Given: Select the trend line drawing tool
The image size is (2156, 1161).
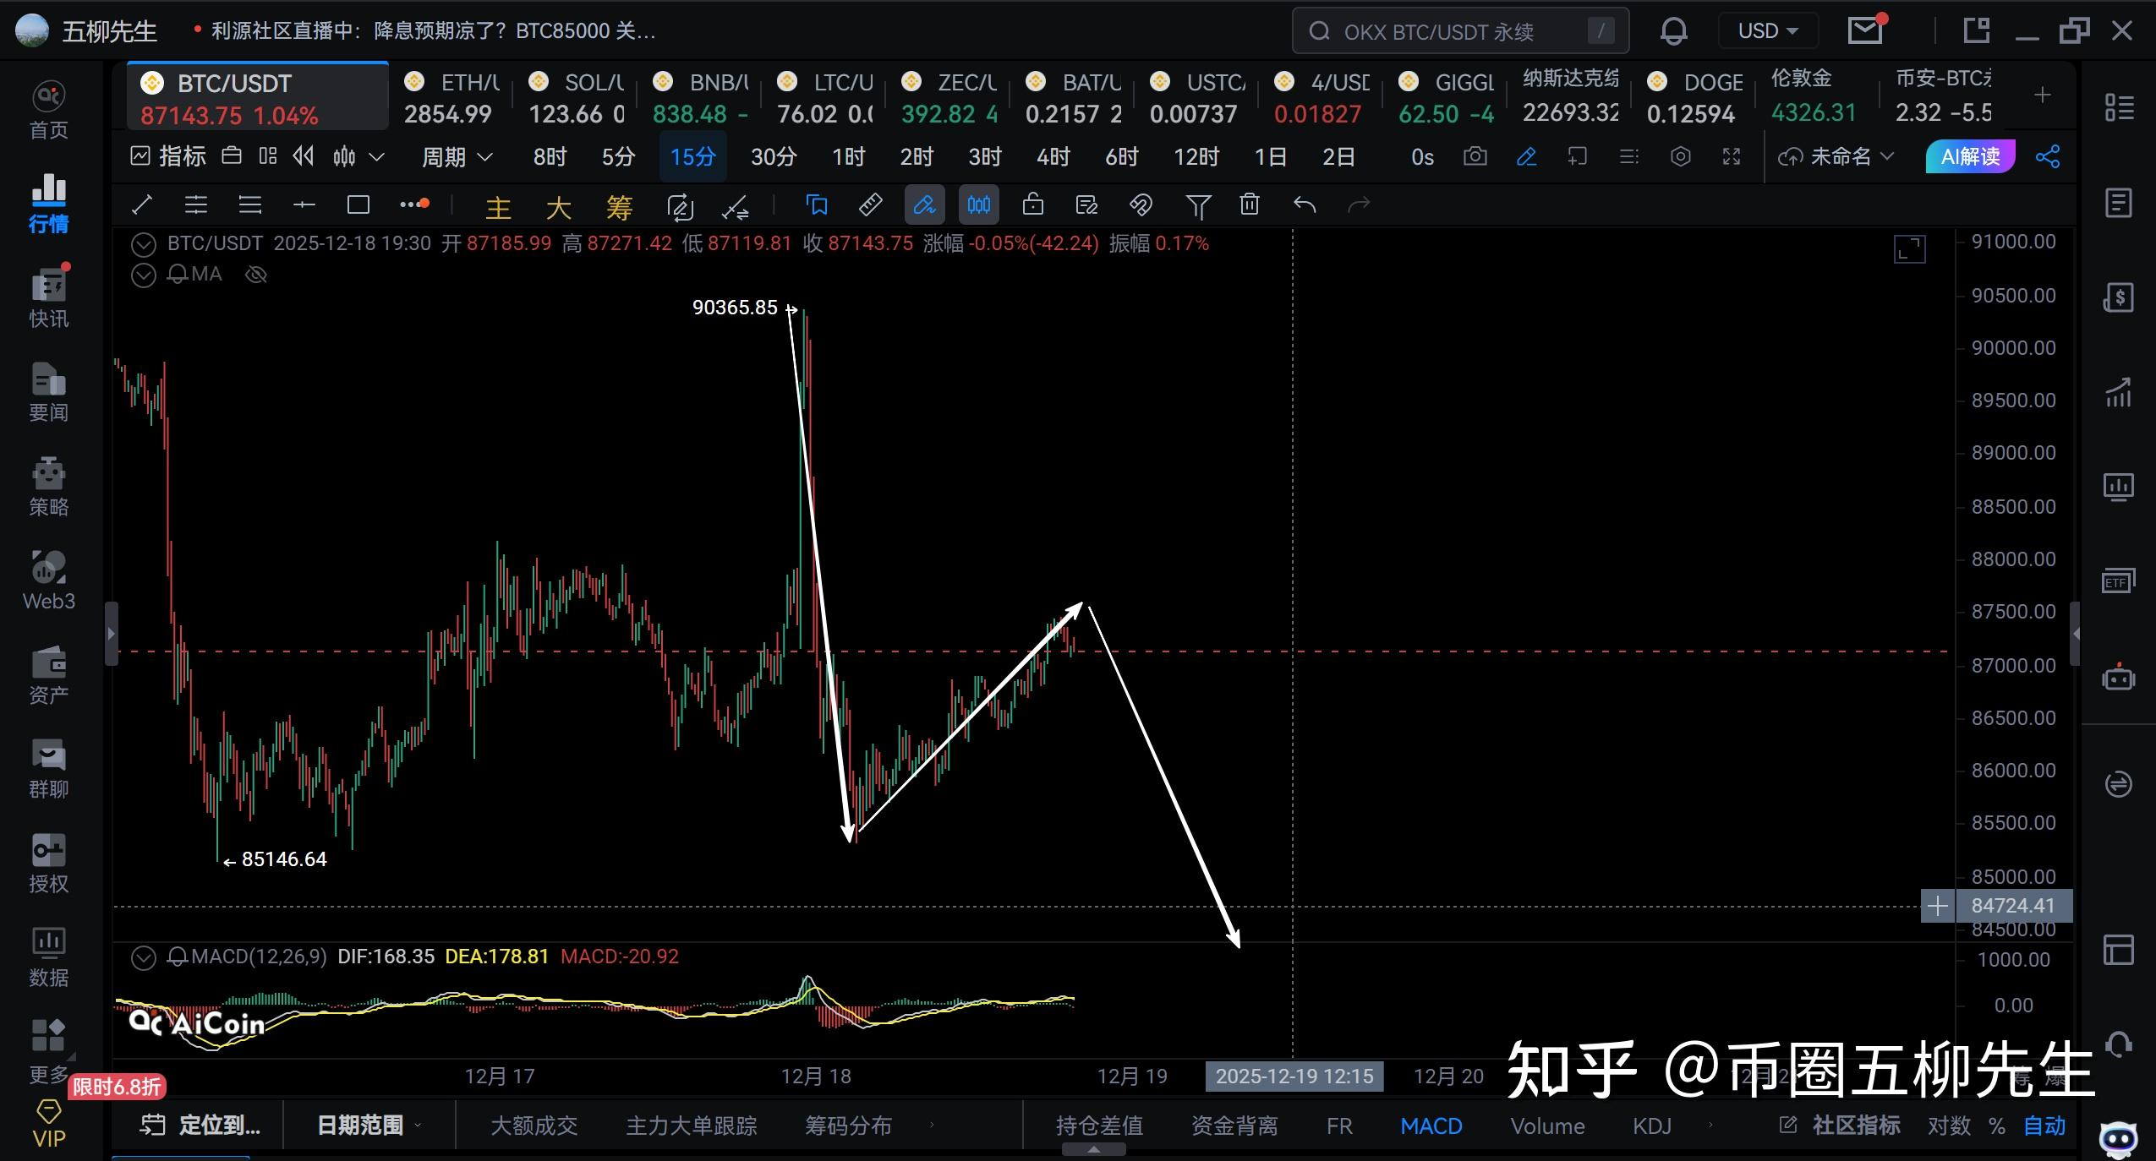Looking at the screenshot, I should (x=142, y=204).
